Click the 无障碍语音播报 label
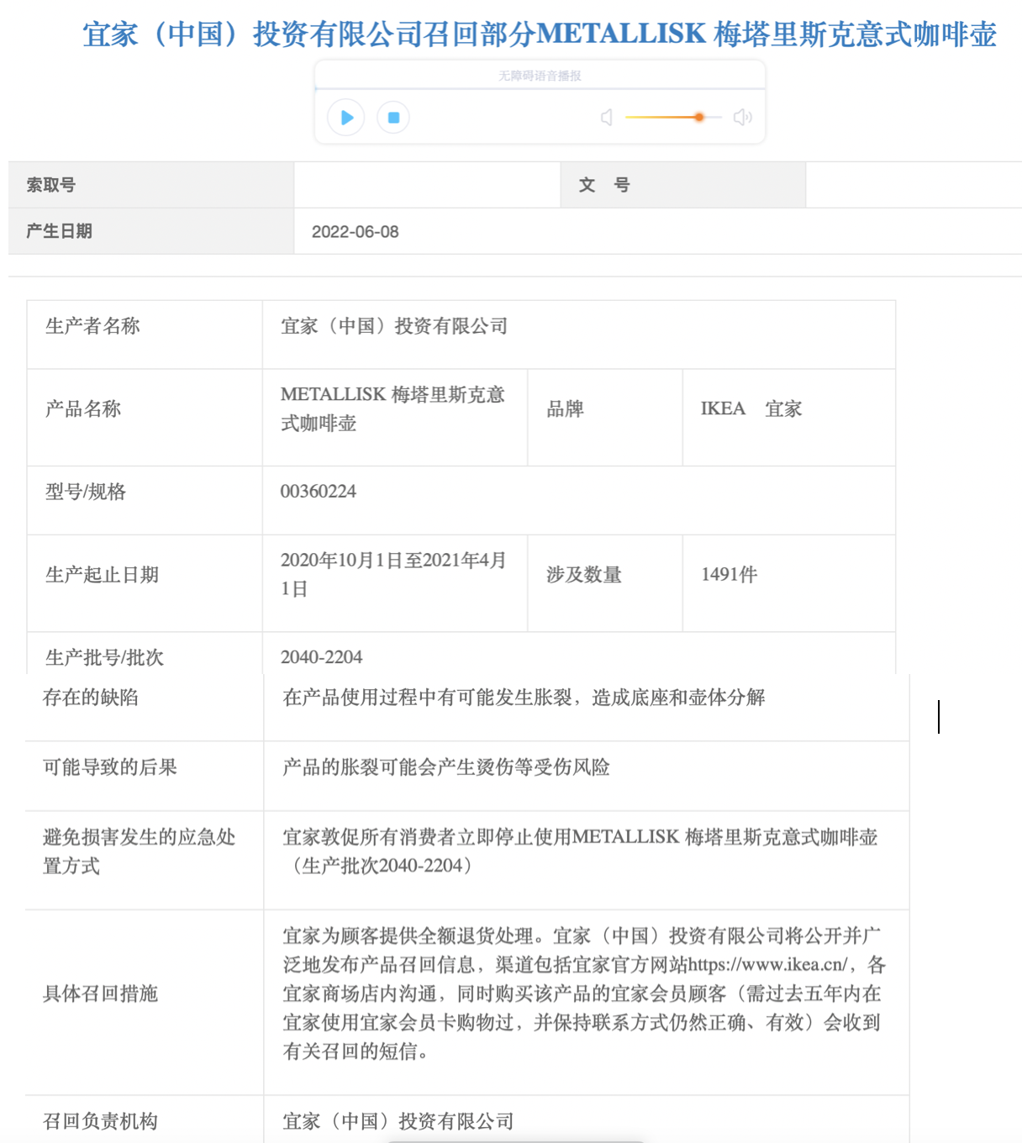1022x1143 pixels. pos(540,76)
